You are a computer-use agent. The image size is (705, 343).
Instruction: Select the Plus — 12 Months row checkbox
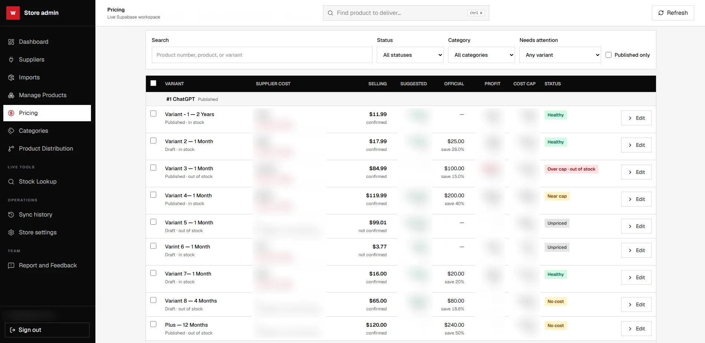pos(153,324)
